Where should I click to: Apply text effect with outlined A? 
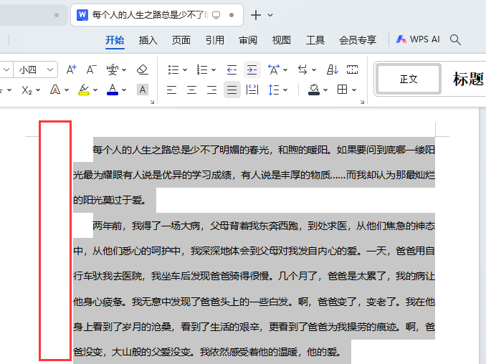(x=55, y=90)
